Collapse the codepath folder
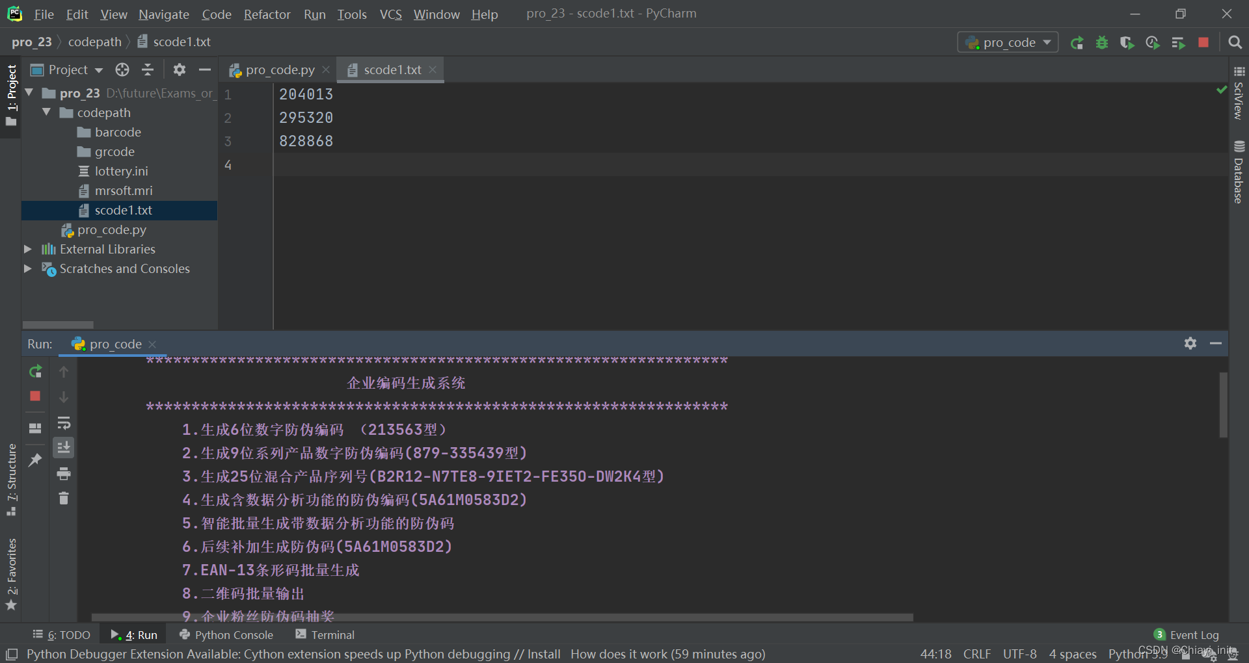Image resolution: width=1249 pixels, height=663 pixels. point(46,112)
